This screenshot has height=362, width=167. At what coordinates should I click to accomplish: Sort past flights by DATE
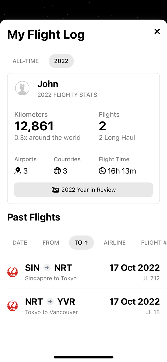[20, 243]
